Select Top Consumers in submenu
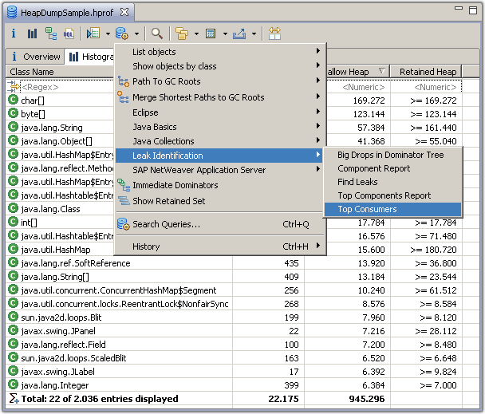The height and width of the screenshot is (414, 485). [392, 209]
